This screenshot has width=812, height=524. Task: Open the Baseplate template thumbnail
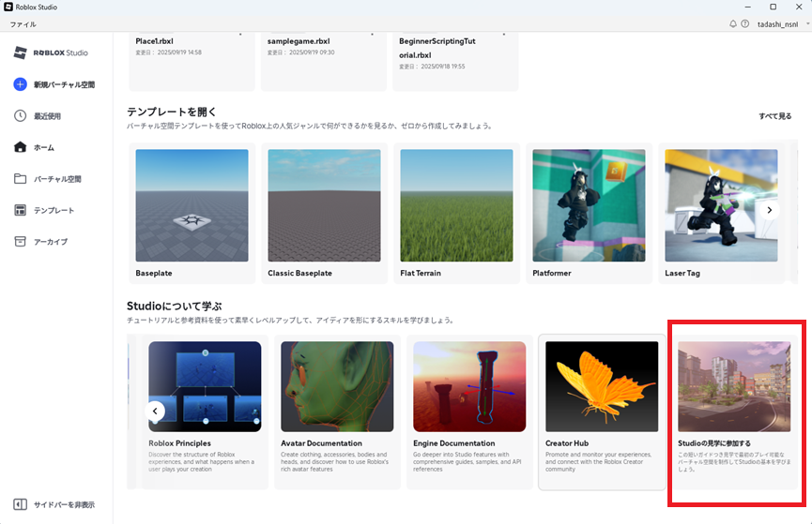pyautogui.click(x=192, y=205)
